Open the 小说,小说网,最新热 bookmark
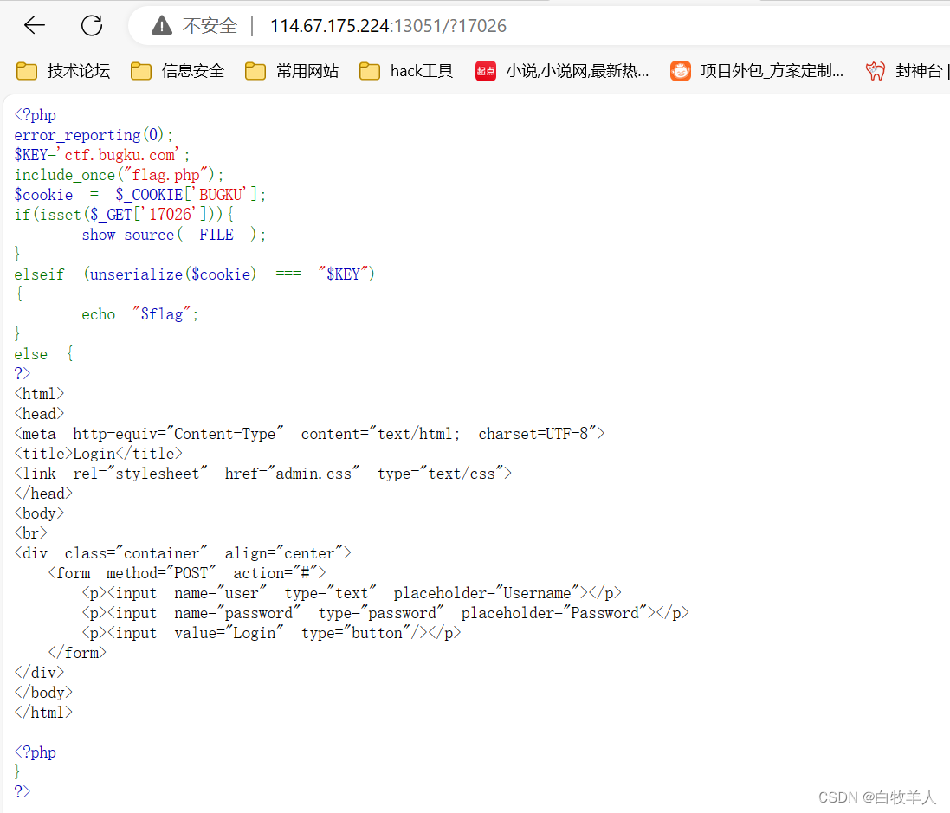Screen dimensions: 950x813 (563, 70)
